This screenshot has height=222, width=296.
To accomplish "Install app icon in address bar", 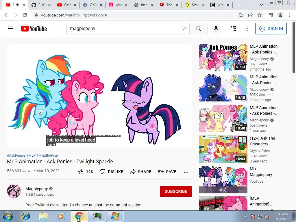I will click(241, 15).
